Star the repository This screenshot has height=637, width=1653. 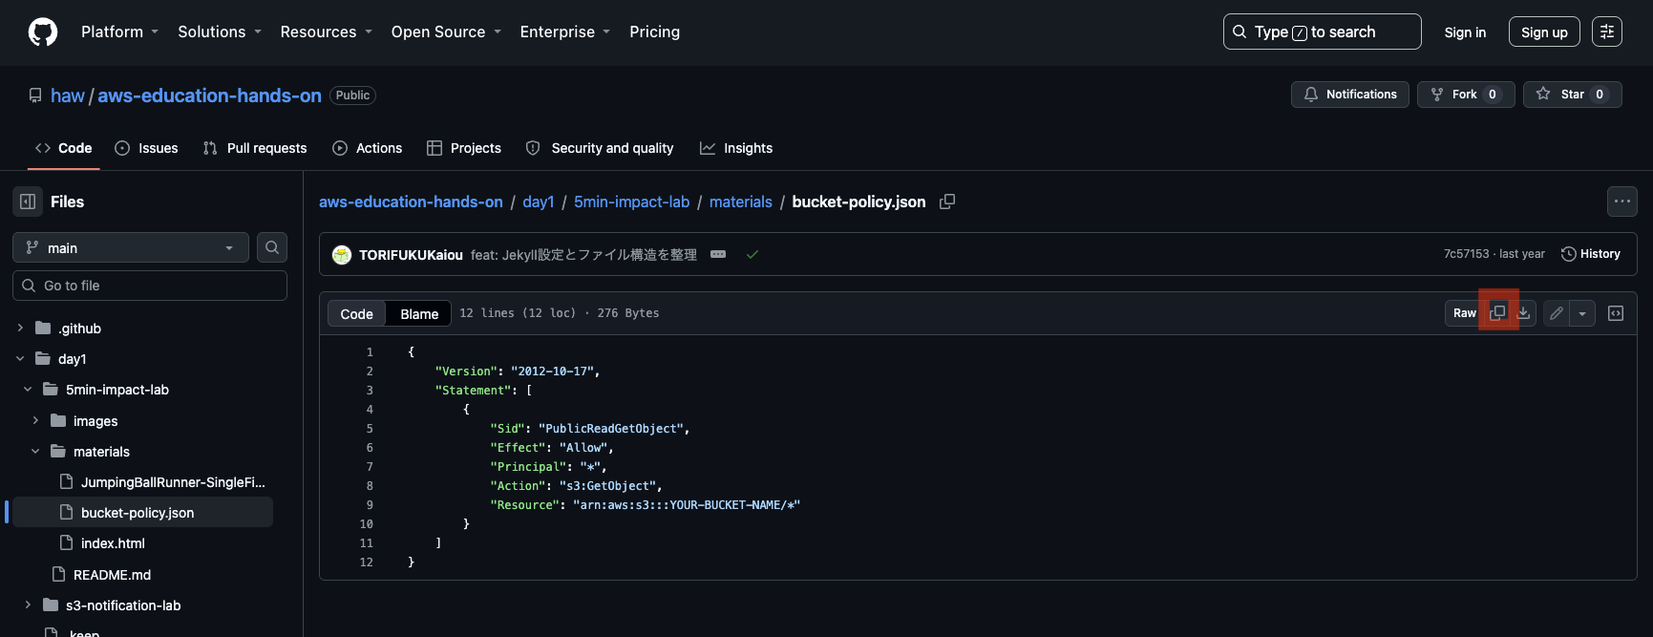1572,94
